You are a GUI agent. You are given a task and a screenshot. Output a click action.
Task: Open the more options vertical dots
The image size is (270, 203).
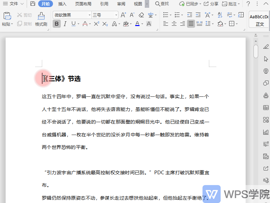pyautogui.click(x=257, y=4)
